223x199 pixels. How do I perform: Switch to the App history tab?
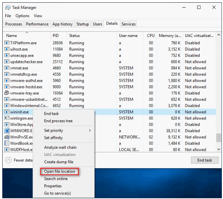click(62, 24)
